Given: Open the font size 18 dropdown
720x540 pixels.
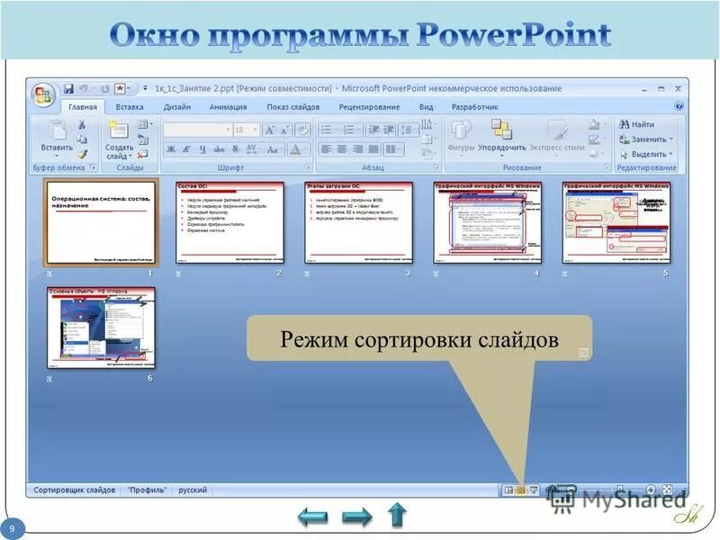Looking at the screenshot, I should (x=247, y=130).
